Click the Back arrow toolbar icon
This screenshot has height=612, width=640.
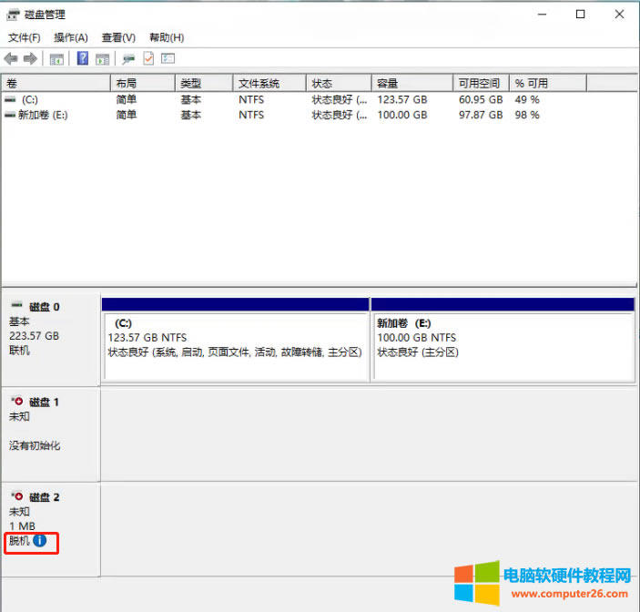(11, 58)
